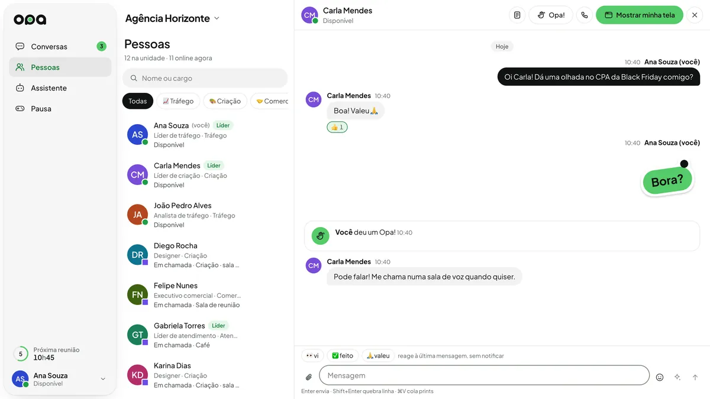React with the 'valeu' quick reaction
The height and width of the screenshot is (399, 710).
pyautogui.click(x=378, y=356)
